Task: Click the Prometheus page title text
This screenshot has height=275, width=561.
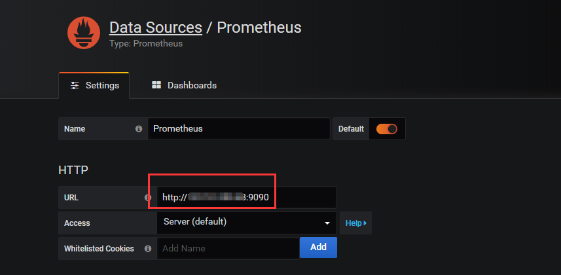Action: [259, 27]
